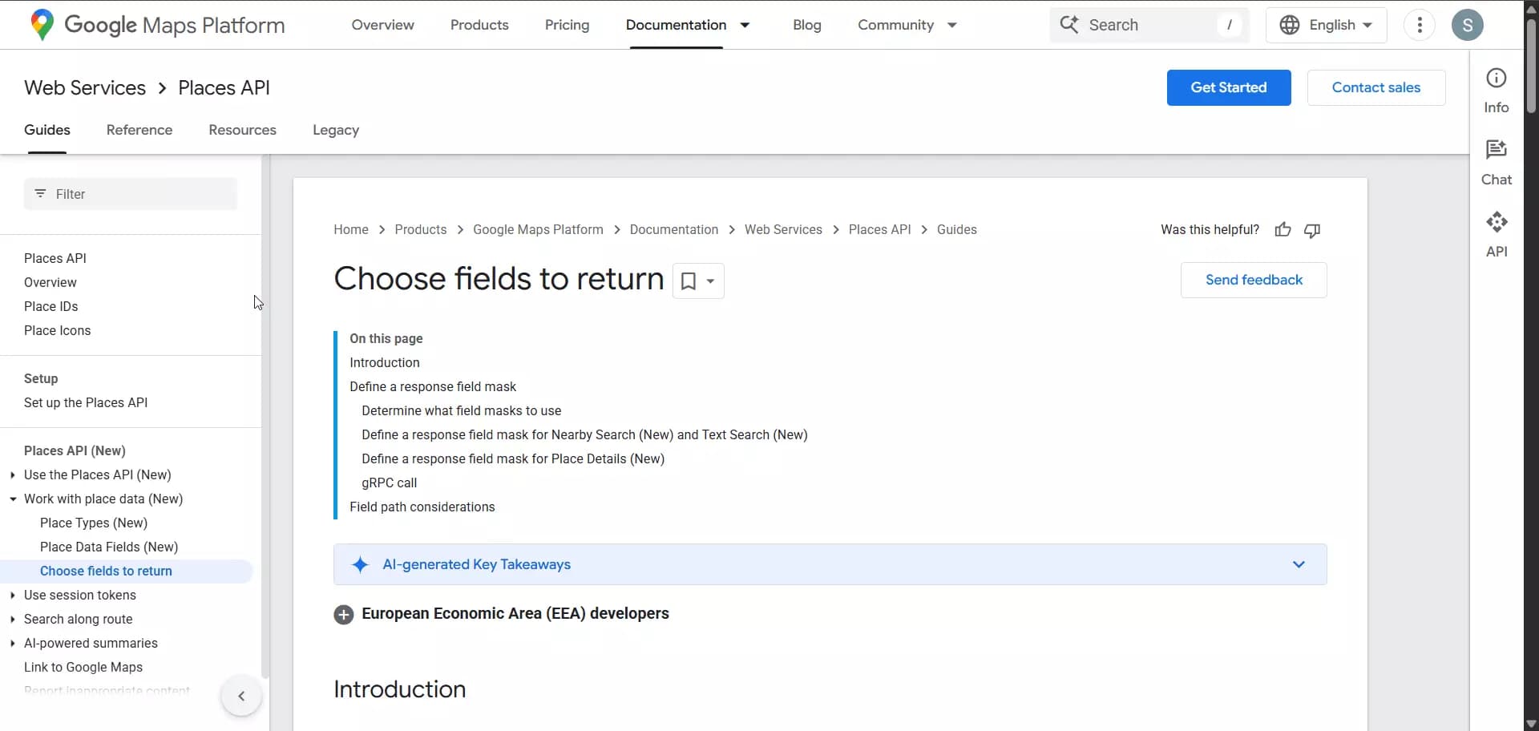Open the Chat panel on the right
The image size is (1539, 731).
(1497, 160)
